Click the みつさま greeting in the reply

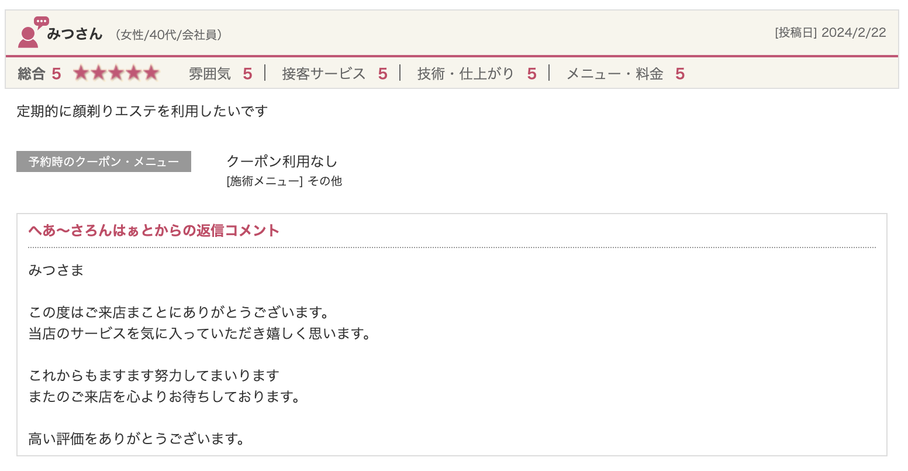tap(56, 270)
